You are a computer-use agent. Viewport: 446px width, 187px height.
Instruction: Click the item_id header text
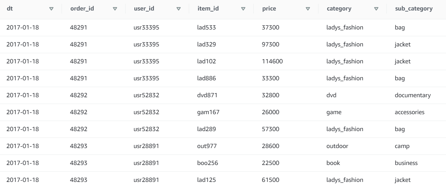tap(208, 9)
